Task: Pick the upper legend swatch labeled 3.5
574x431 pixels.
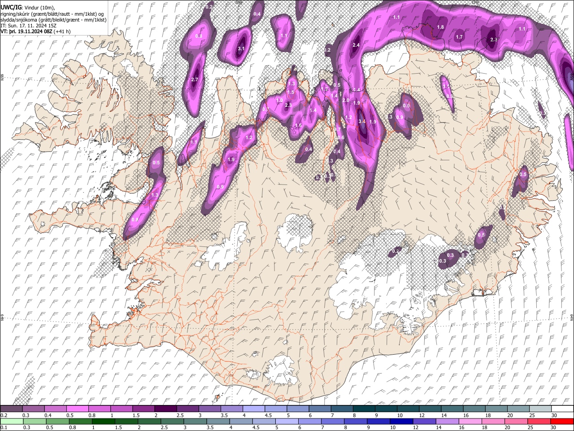Action: [232, 409]
